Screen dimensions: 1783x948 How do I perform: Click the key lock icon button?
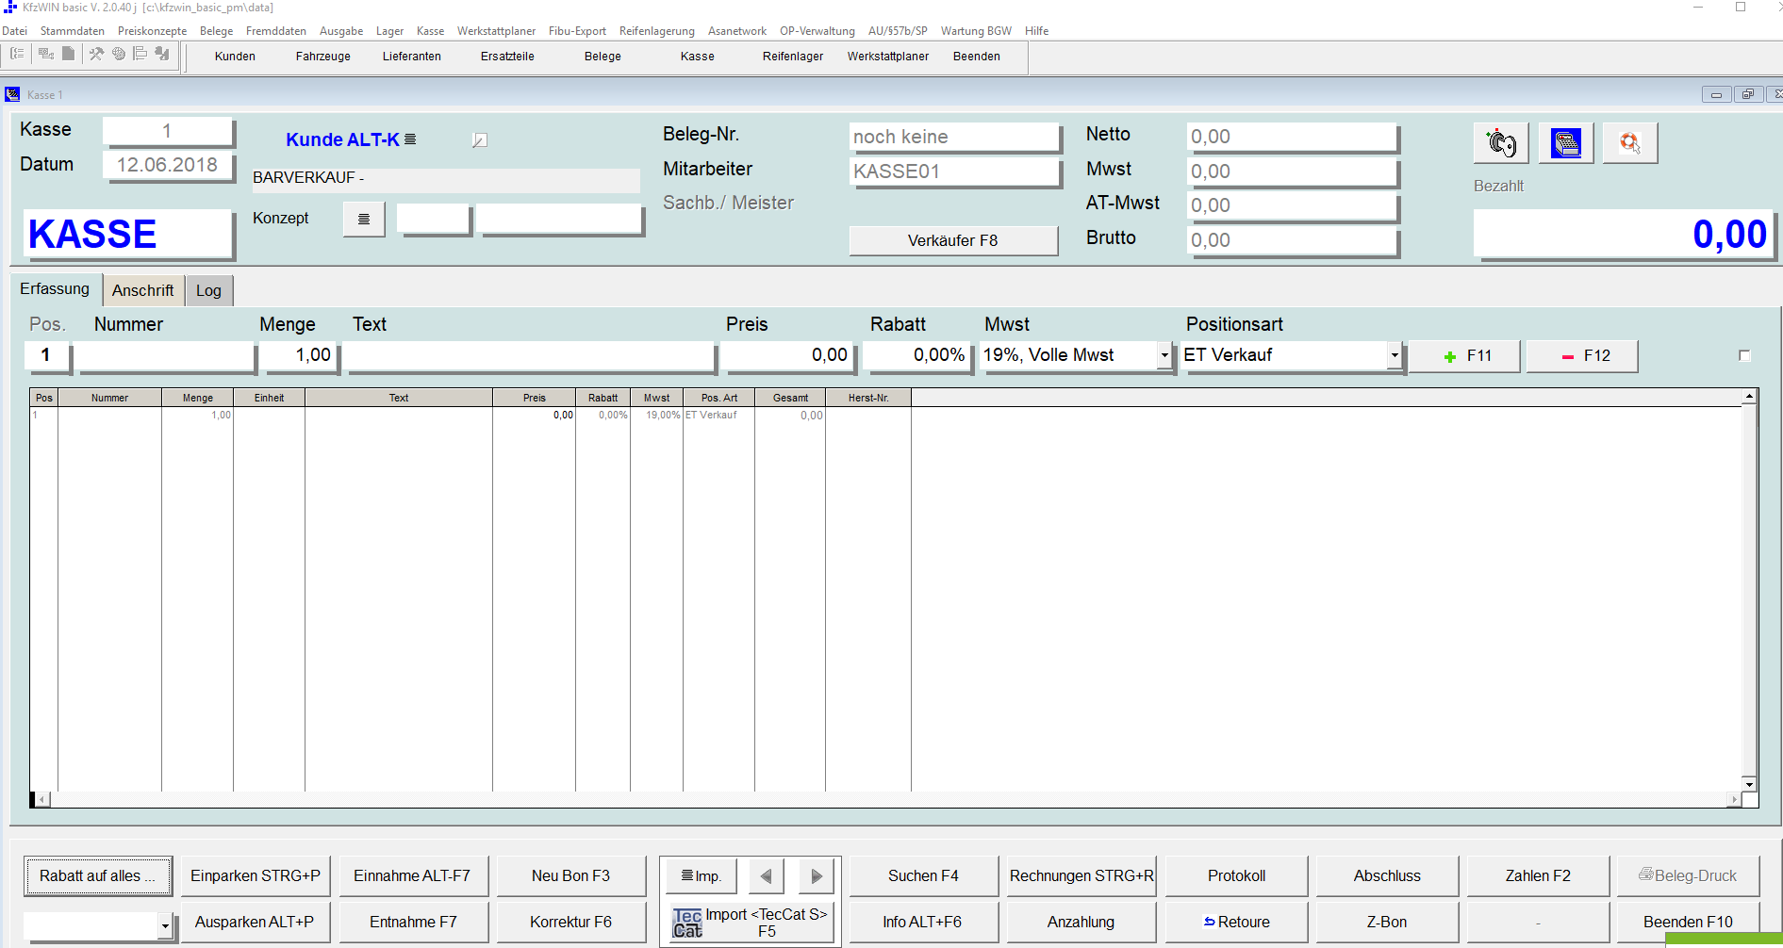(1501, 143)
